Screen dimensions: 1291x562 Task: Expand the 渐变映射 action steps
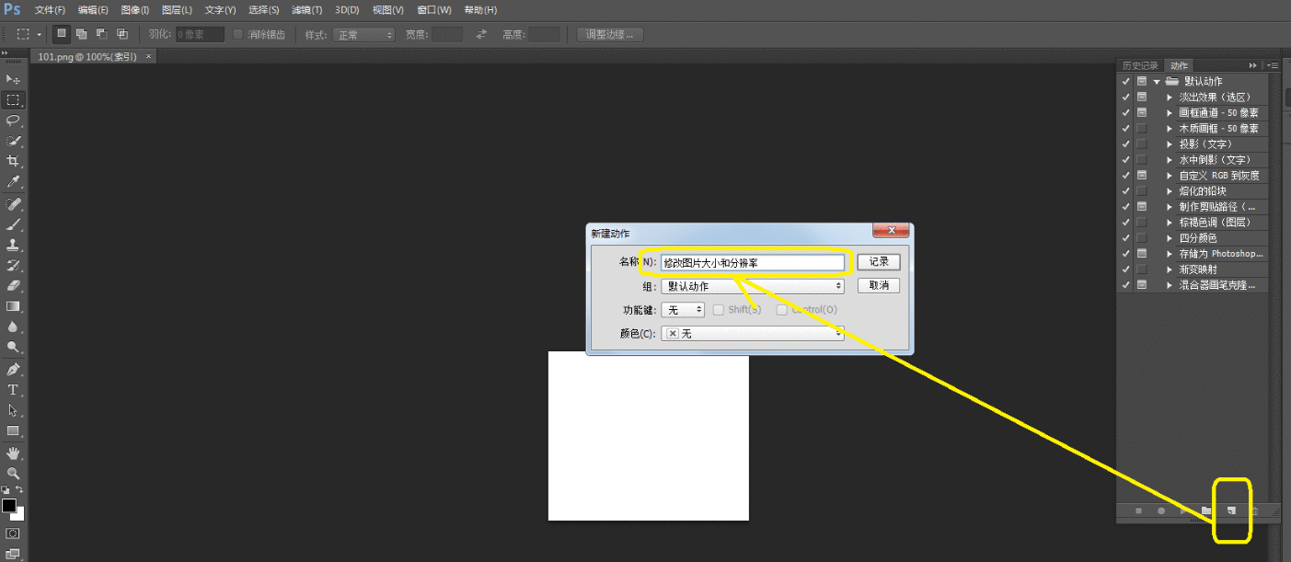pos(1170,270)
